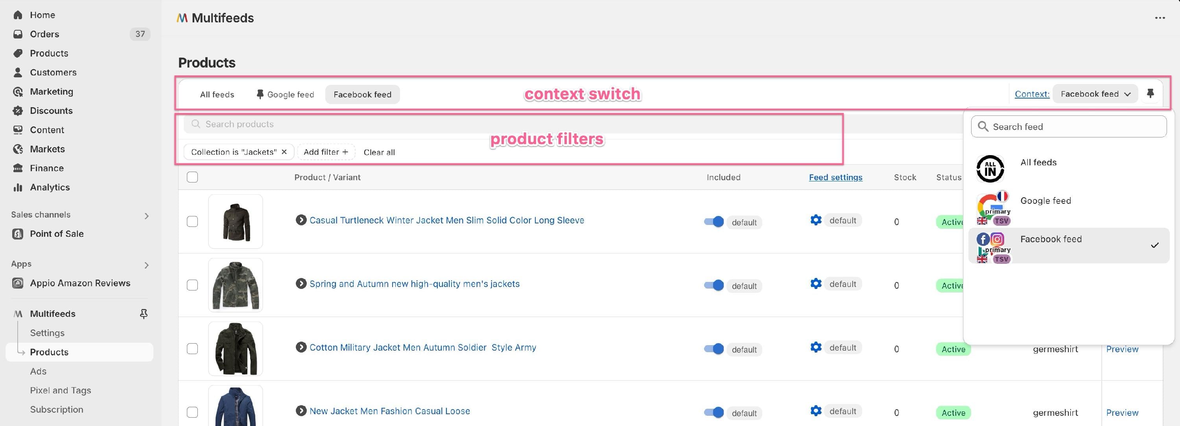The width and height of the screenshot is (1180, 426).
Task: Check the select-all products checkbox in header
Action: [192, 177]
